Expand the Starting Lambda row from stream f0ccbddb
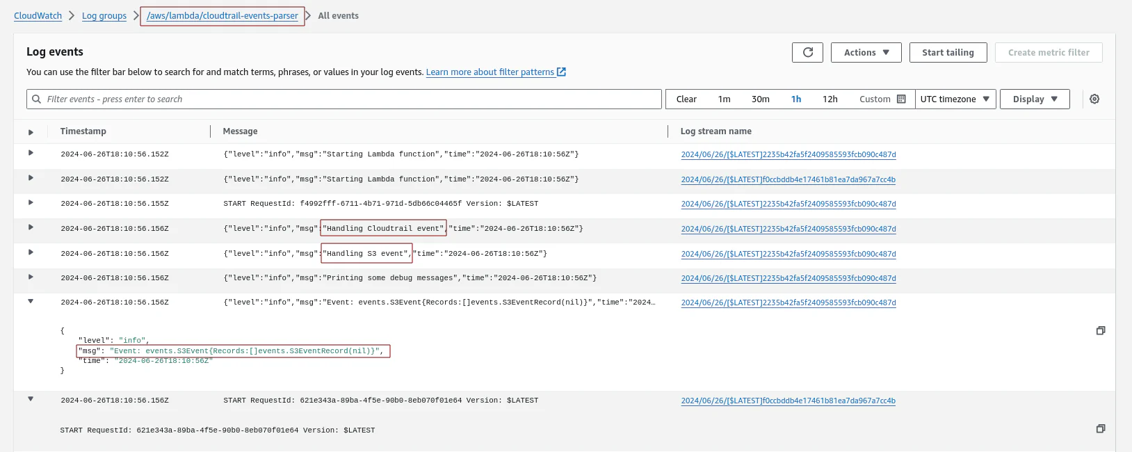The image size is (1132, 452). 31,178
